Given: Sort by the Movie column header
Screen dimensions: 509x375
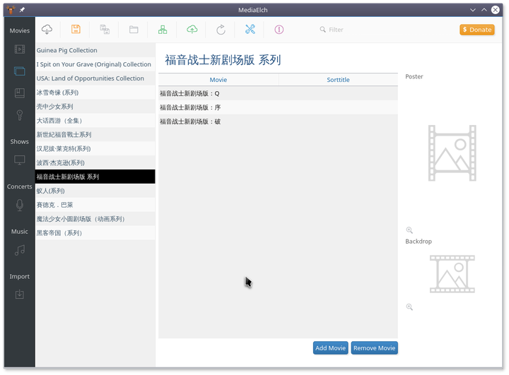Looking at the screenshot, I should pos(218,80).
